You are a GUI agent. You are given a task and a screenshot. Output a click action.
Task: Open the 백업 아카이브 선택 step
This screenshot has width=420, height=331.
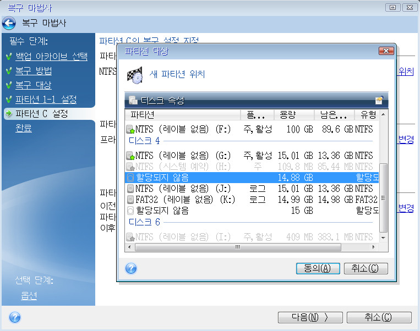tap(51, 57)
